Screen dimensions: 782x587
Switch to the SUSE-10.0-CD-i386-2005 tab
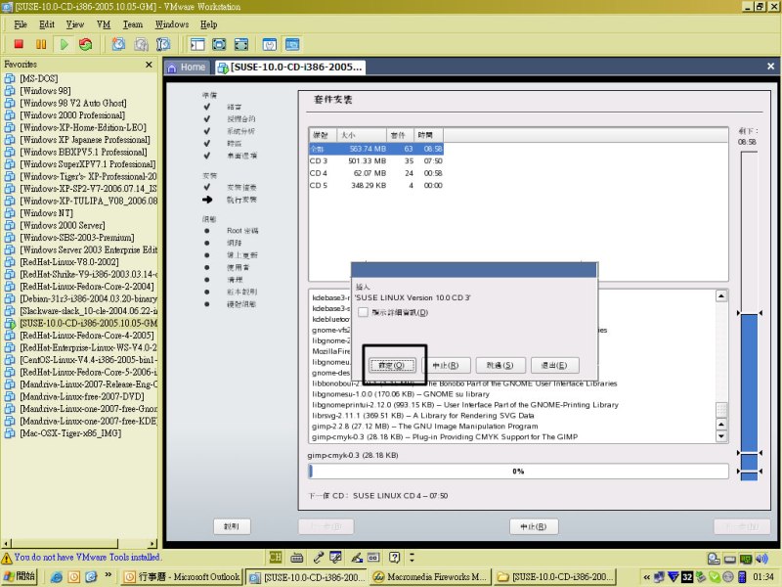pos(290,68)
